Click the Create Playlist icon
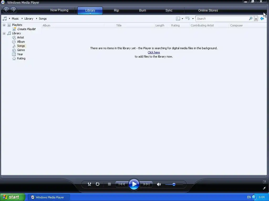 pyautogui.click(x=14, y=29)
